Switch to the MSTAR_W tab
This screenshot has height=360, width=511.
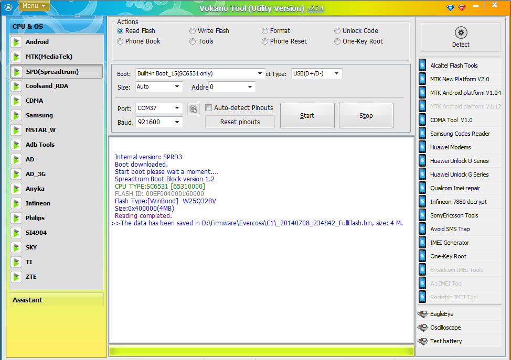(x=56, y=130)
